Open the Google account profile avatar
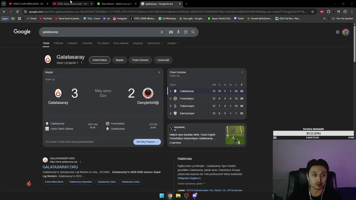The height and width of the screenshot is (200, 356). (x=346, y=32)
